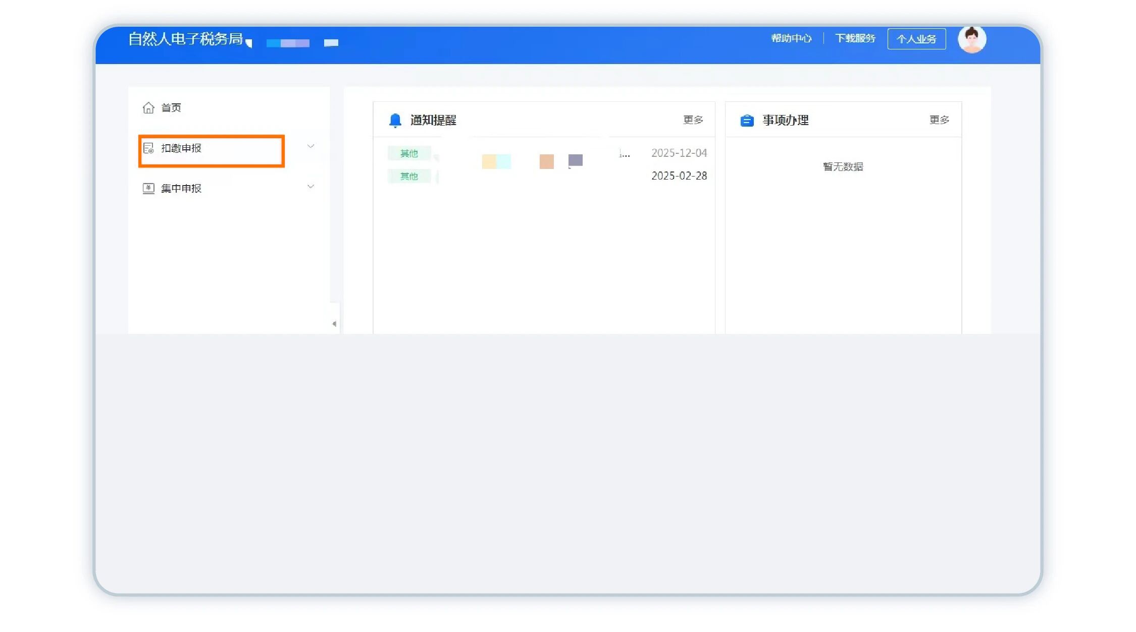Click the 个人业务 button
1136x632 pixels.
coord(916,39)
